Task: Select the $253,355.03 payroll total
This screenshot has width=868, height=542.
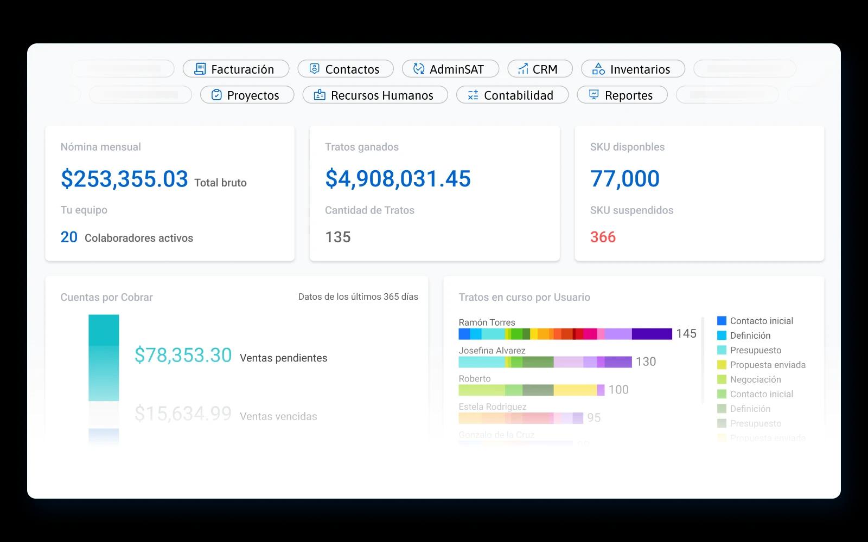Action: [x=124, y=179]
